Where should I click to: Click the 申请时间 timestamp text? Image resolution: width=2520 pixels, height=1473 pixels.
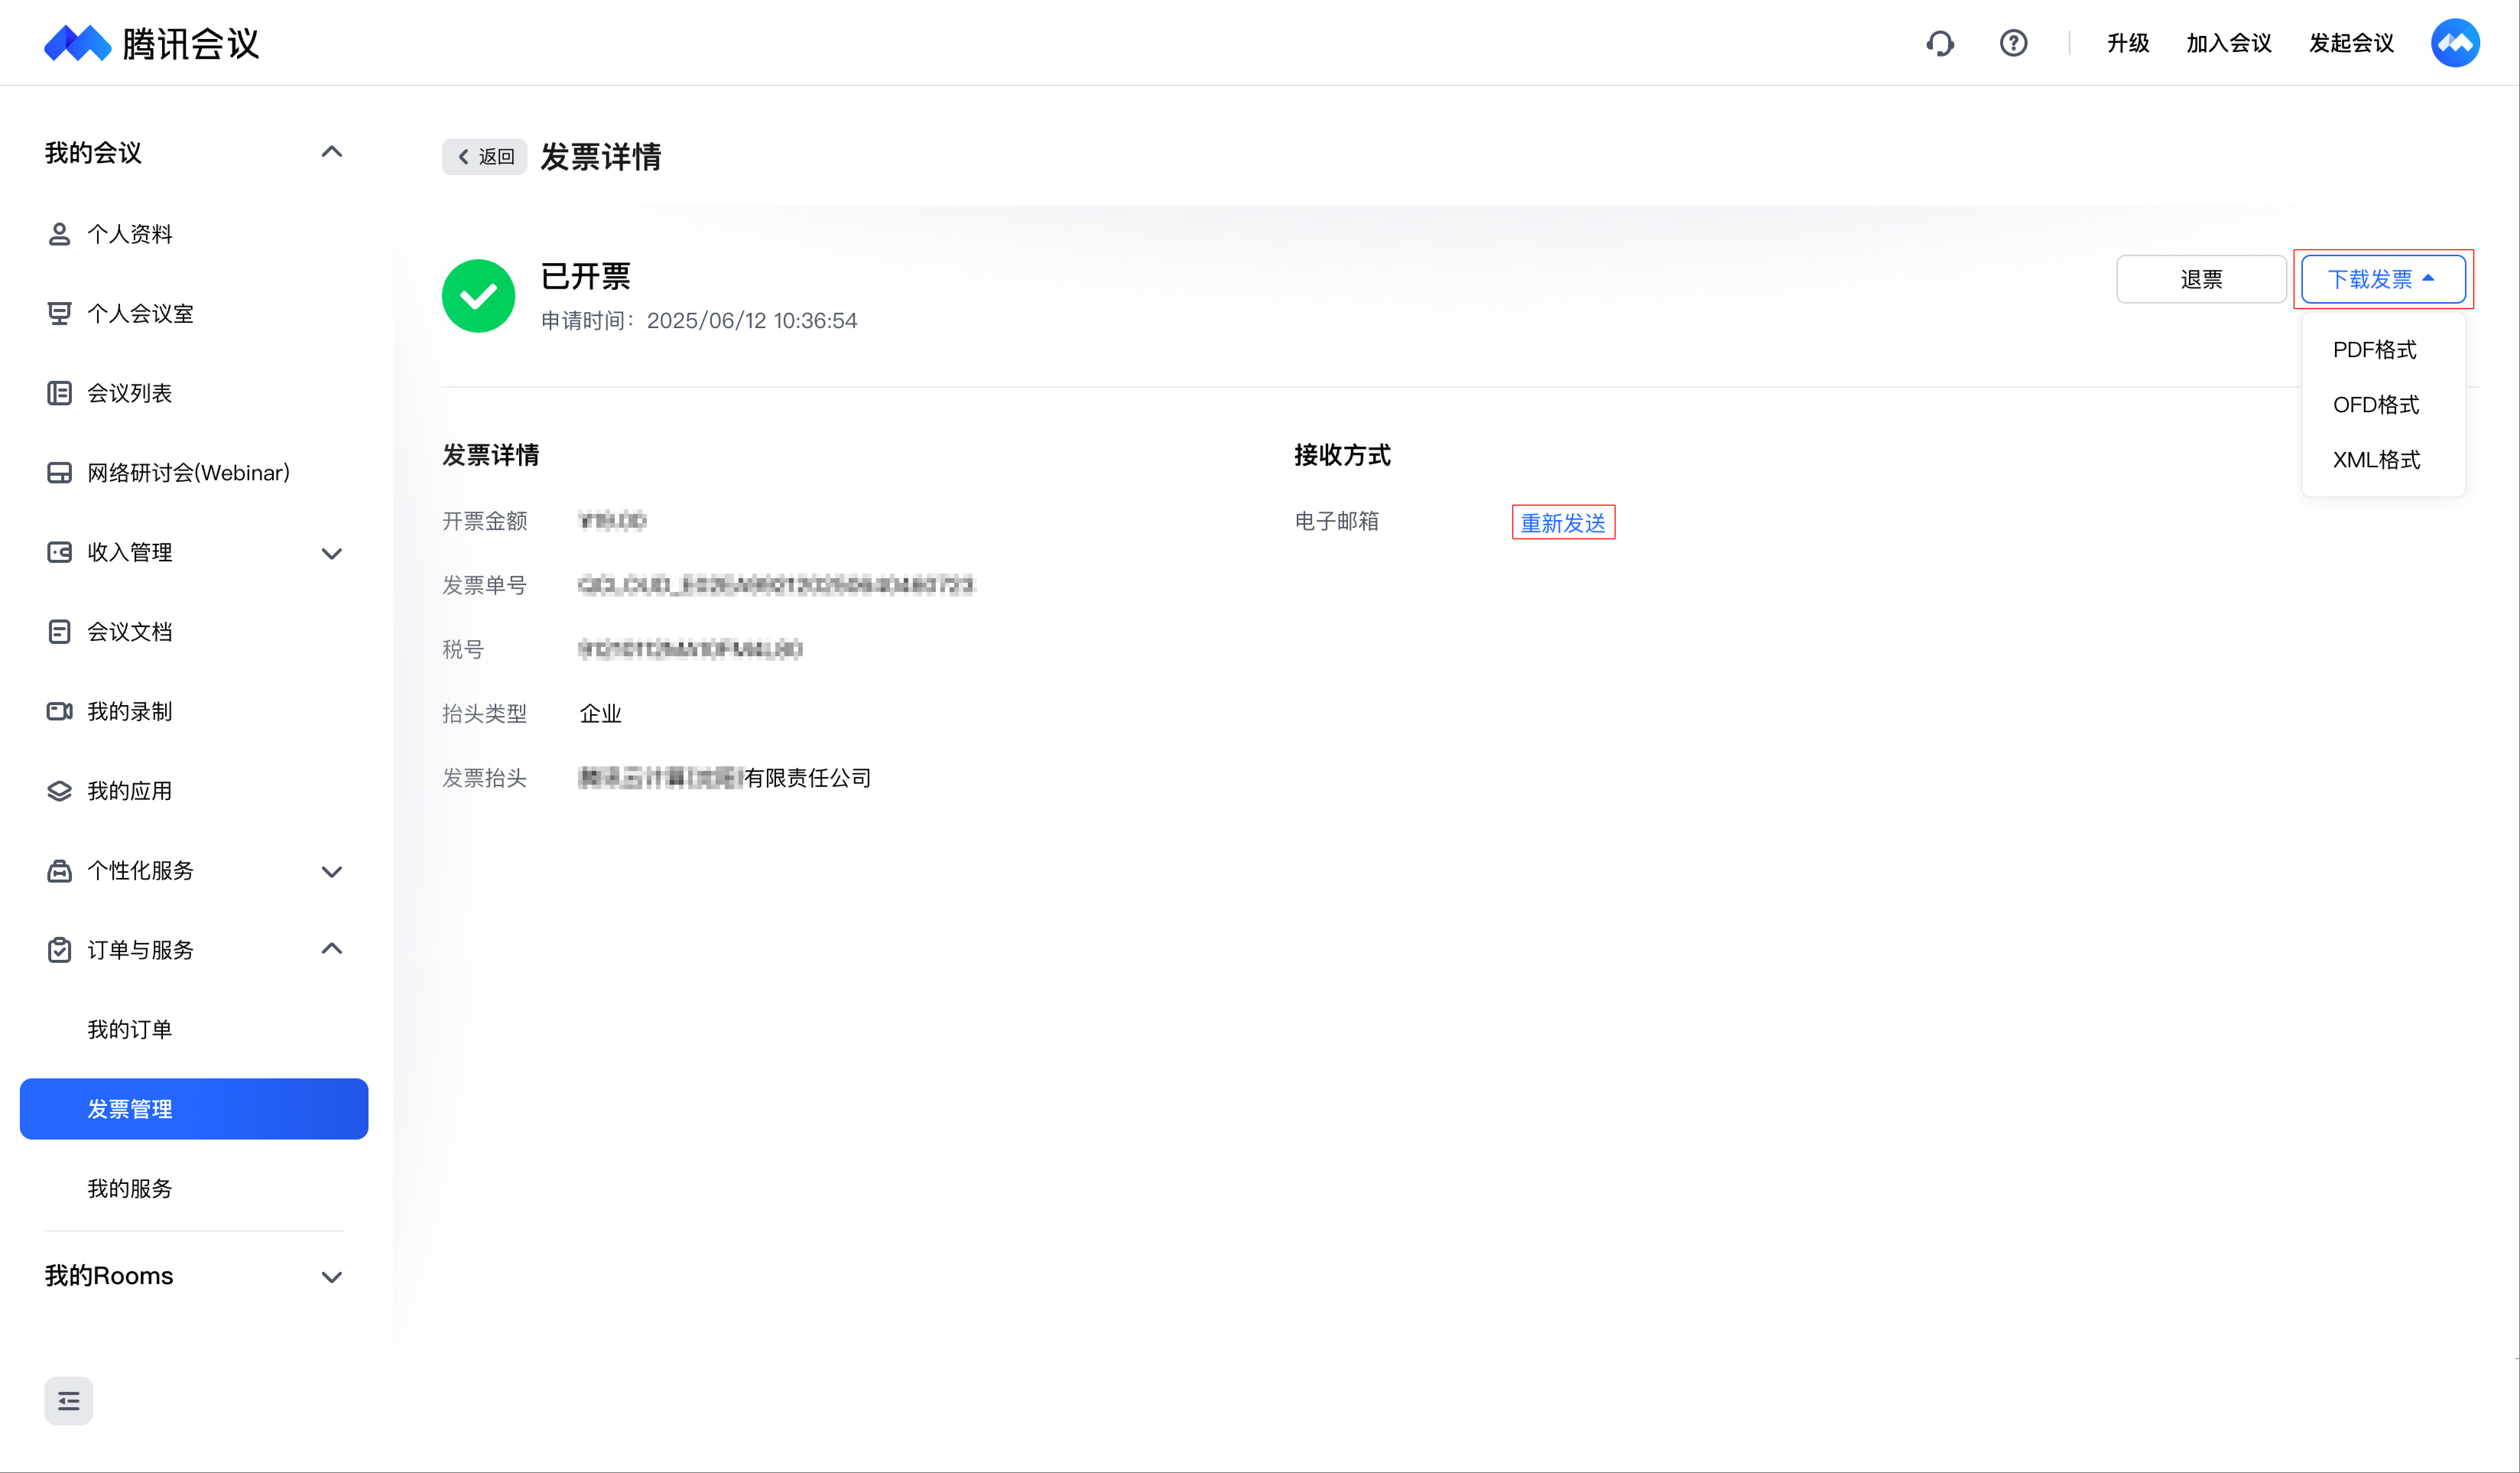click(699, 320)
